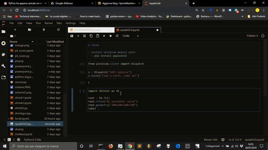Image resolution: width=268 pixels, height=150 pixels.
Task: Open the Kernel menu
Action: click(49, 23)
